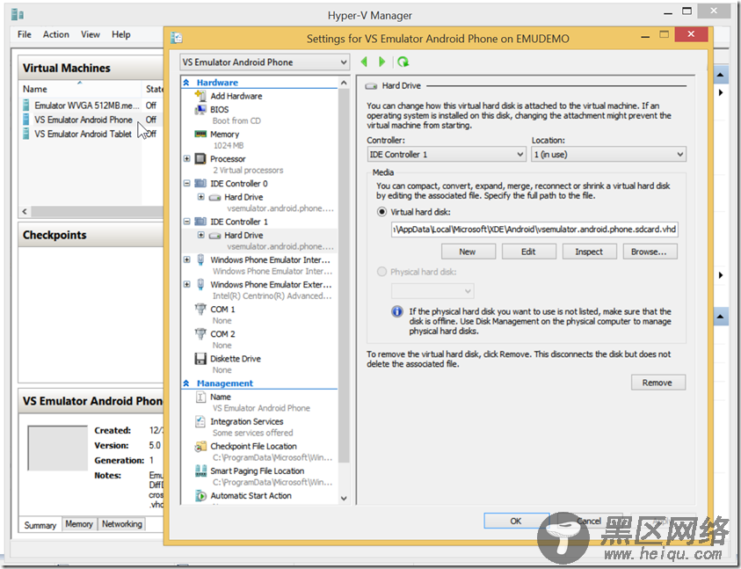Select the Processor icon
The height and width of the screenshot is (569, 741).
pyautogui.click(x=200, y=159)
